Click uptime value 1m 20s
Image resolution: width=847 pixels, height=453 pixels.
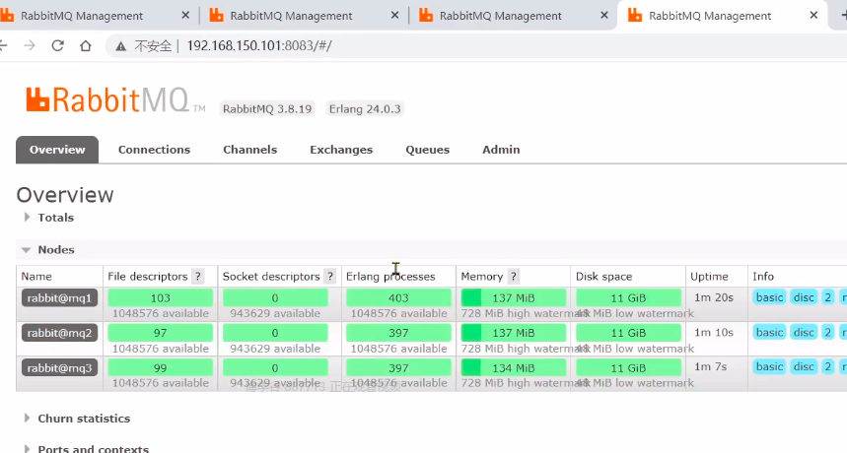pyautogui.click(x=714, y=297)
